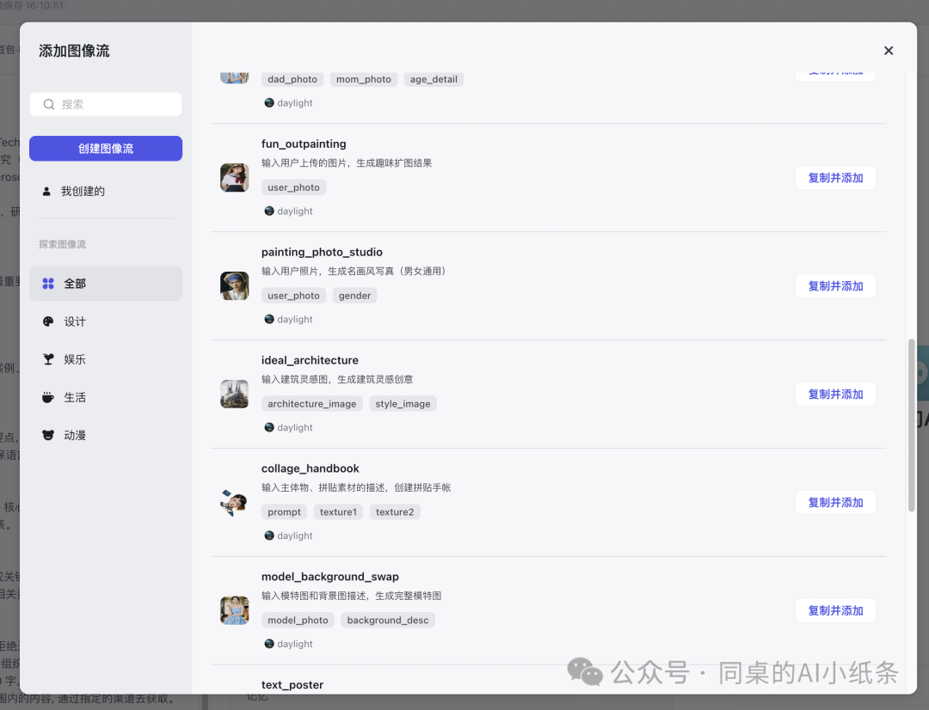The height and width of the screenshot is (710, 929).
Task: Select the collage_handbook thumbnail icon
Action: coord(234,503)
